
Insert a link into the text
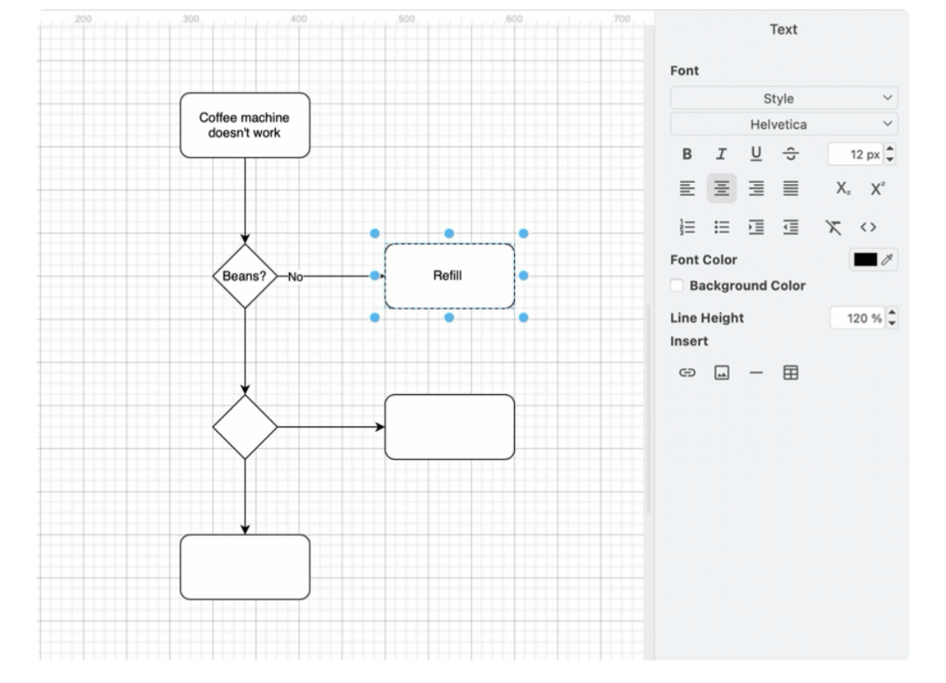(688, 373)
